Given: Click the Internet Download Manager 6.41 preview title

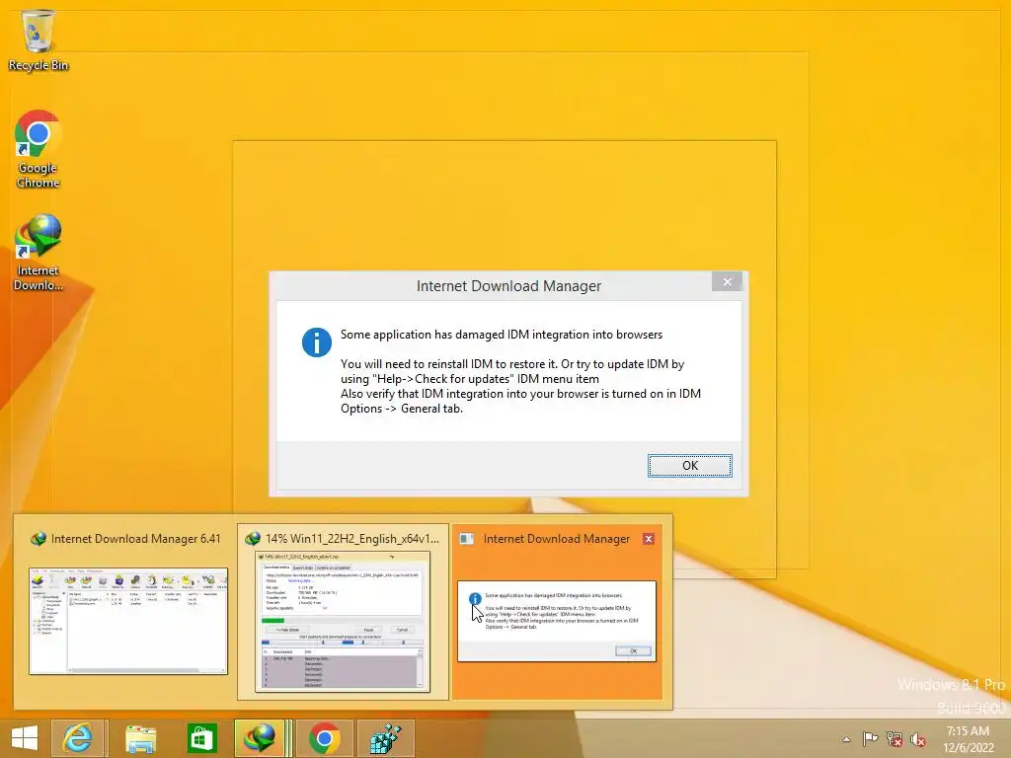Looking at the screenshot, I should 135,539.
